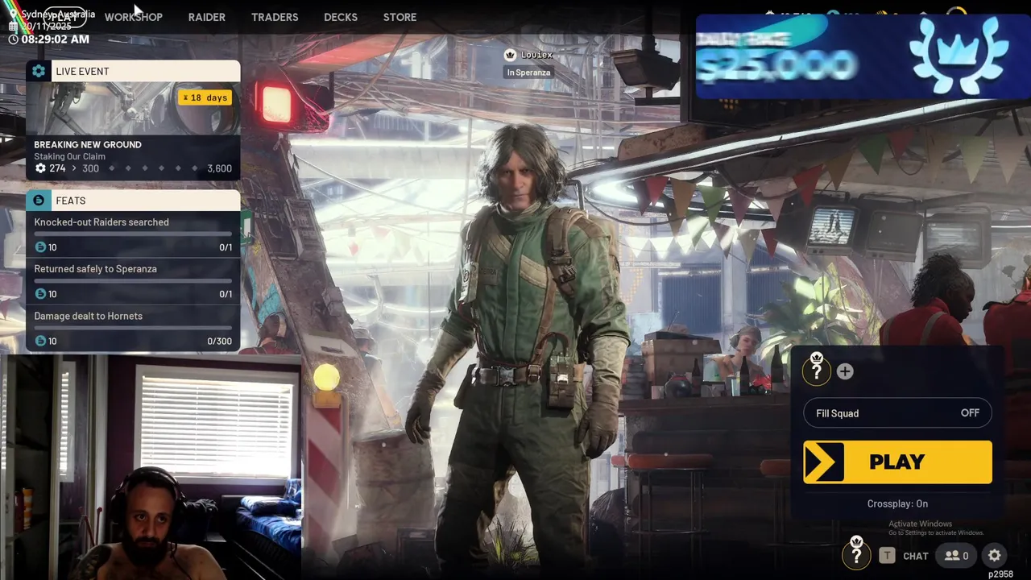Open the CHAT button
The width and height of the screenshot is (1031, 580).
[x=916, y=556]
